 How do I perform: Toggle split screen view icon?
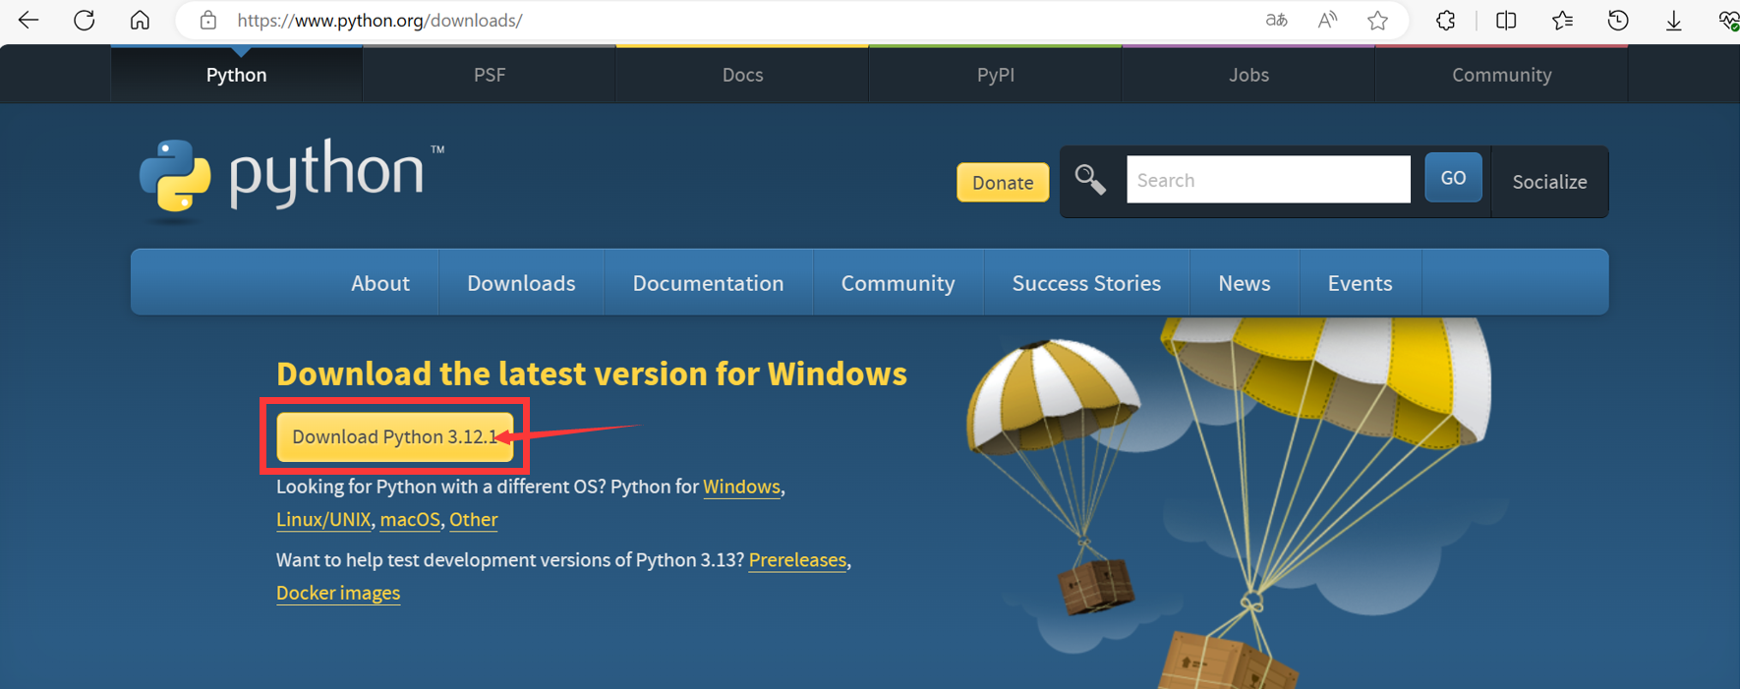point(1505,20)
